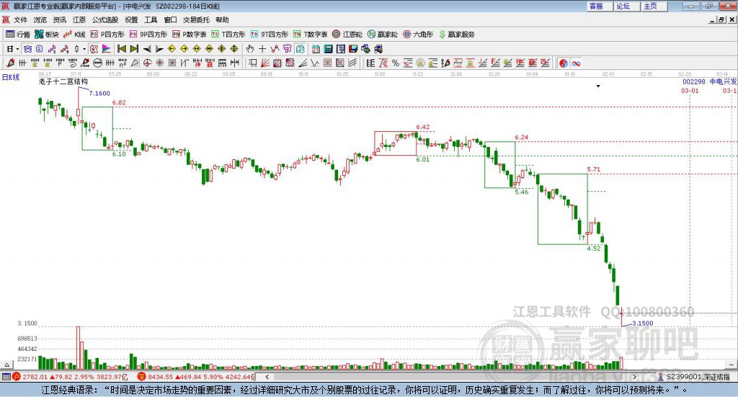738x397 pixels.
Task: Click the 客服 customer service button
Action: tap(596, 6)
